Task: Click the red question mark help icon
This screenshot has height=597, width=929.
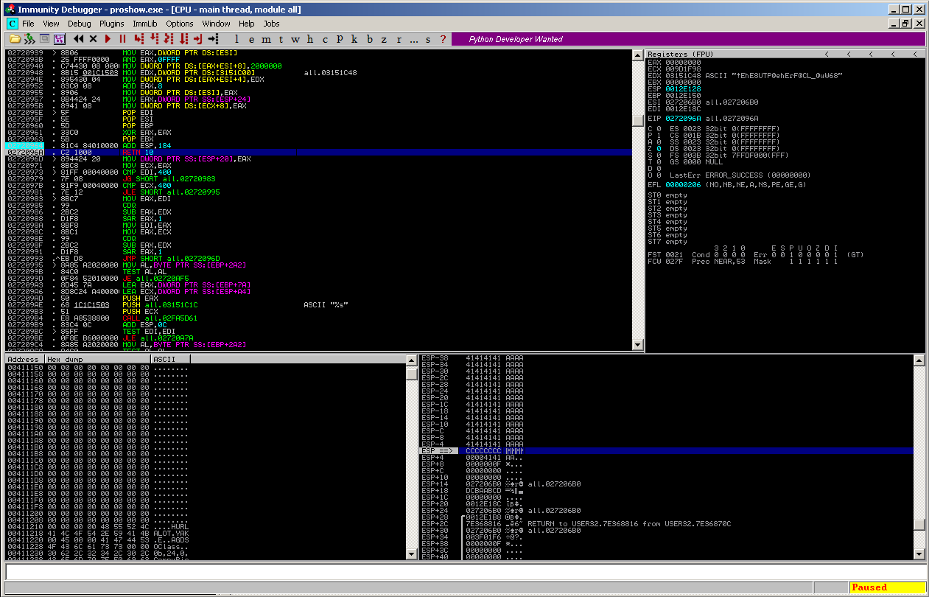Action: (x=443, y=39)
